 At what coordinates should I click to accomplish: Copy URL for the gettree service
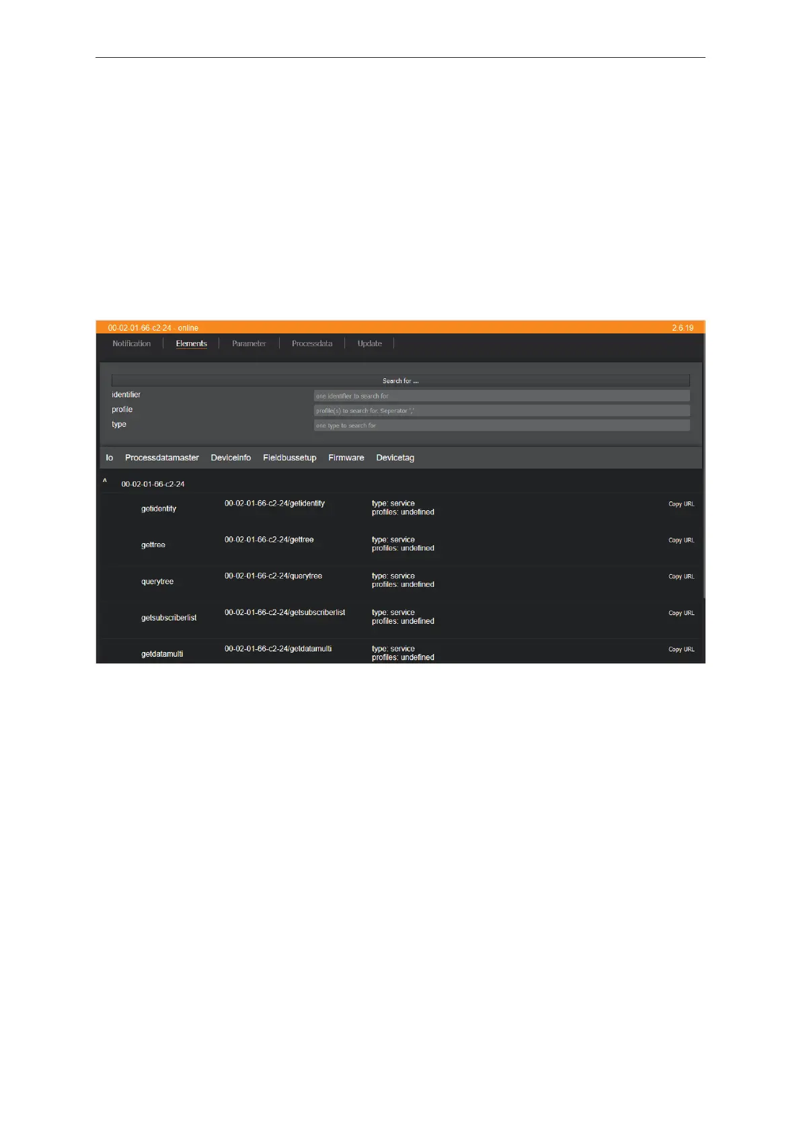(x=681, y=540)
